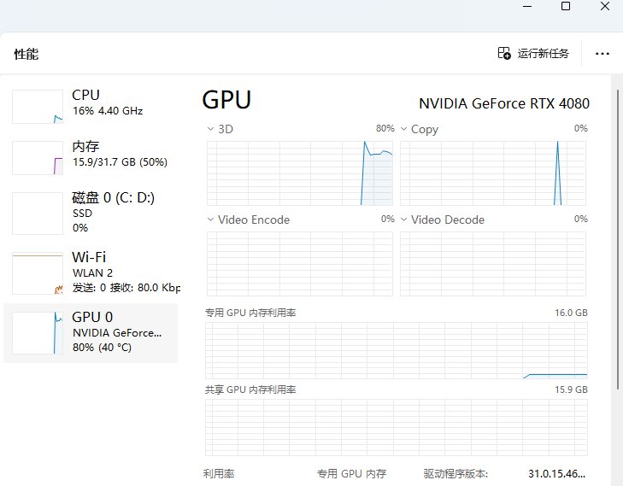The image size is (623, 486).
Task: Open the Video Encode engine dropdown
Action: 210,220
